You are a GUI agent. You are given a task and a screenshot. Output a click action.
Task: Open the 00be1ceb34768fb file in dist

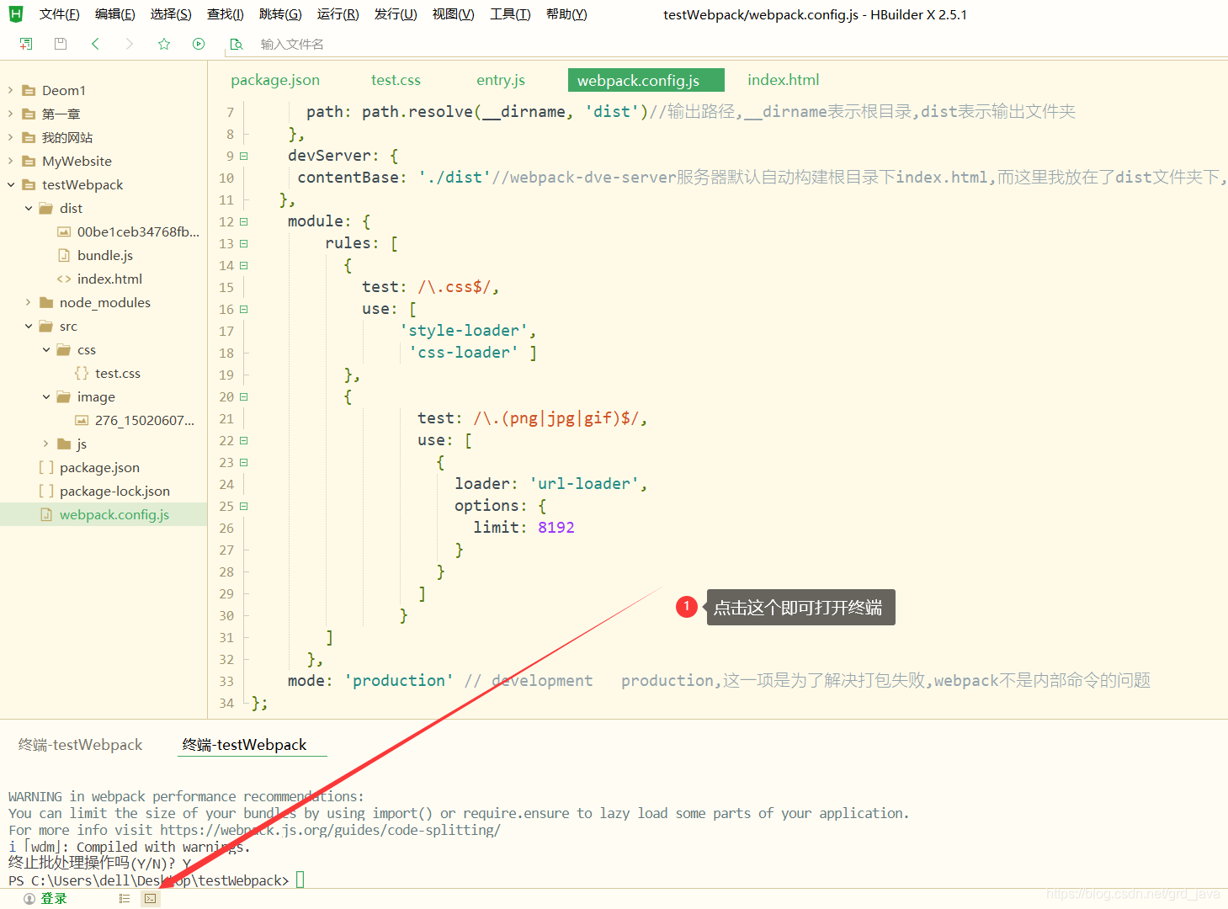tap(138, 231)
